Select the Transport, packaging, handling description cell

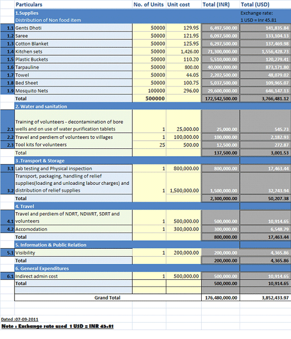point(73,183)
